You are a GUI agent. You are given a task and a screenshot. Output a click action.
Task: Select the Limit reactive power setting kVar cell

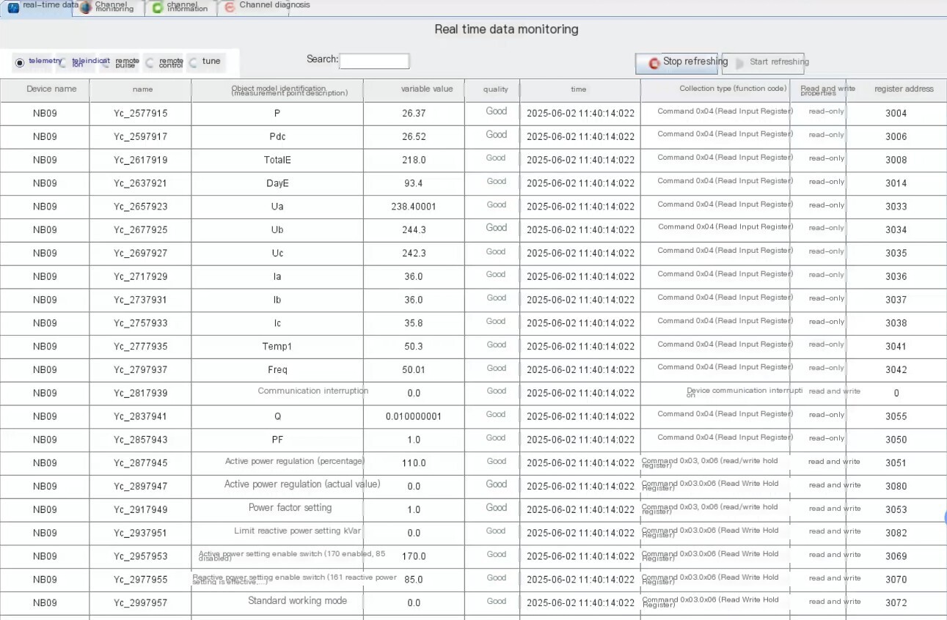tap(277, 534)
